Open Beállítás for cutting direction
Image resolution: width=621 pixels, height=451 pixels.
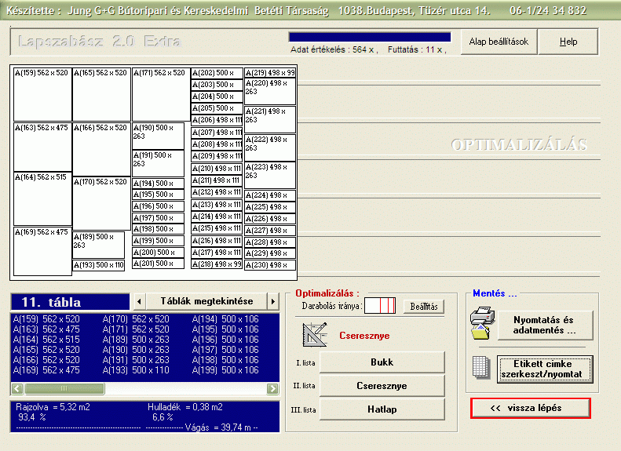[x=424, y=307]
